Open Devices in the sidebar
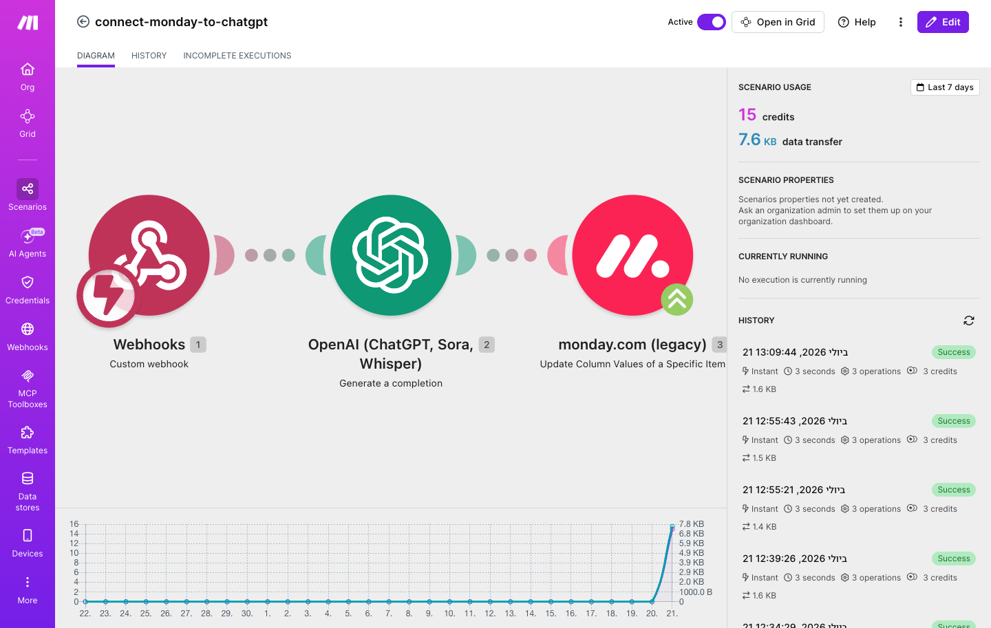This screenshot has height=628, width=991. coord(28,543)
